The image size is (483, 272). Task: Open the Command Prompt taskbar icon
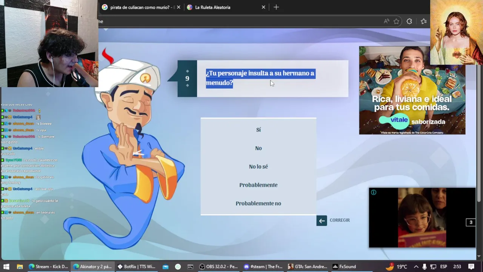190,266
